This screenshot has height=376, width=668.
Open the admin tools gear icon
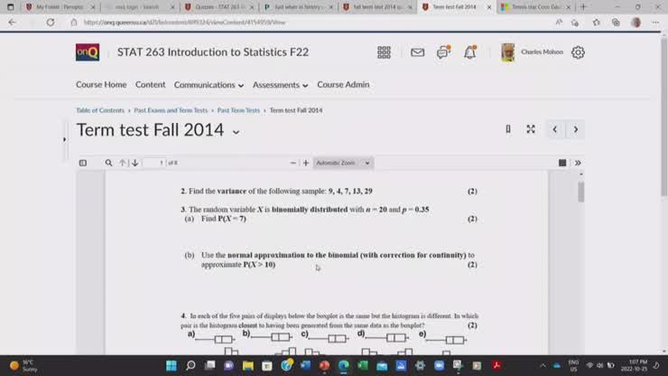pos(578,52)
